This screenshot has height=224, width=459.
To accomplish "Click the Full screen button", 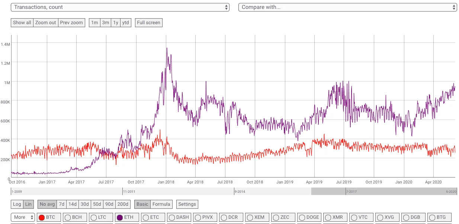I will [149, 23].
